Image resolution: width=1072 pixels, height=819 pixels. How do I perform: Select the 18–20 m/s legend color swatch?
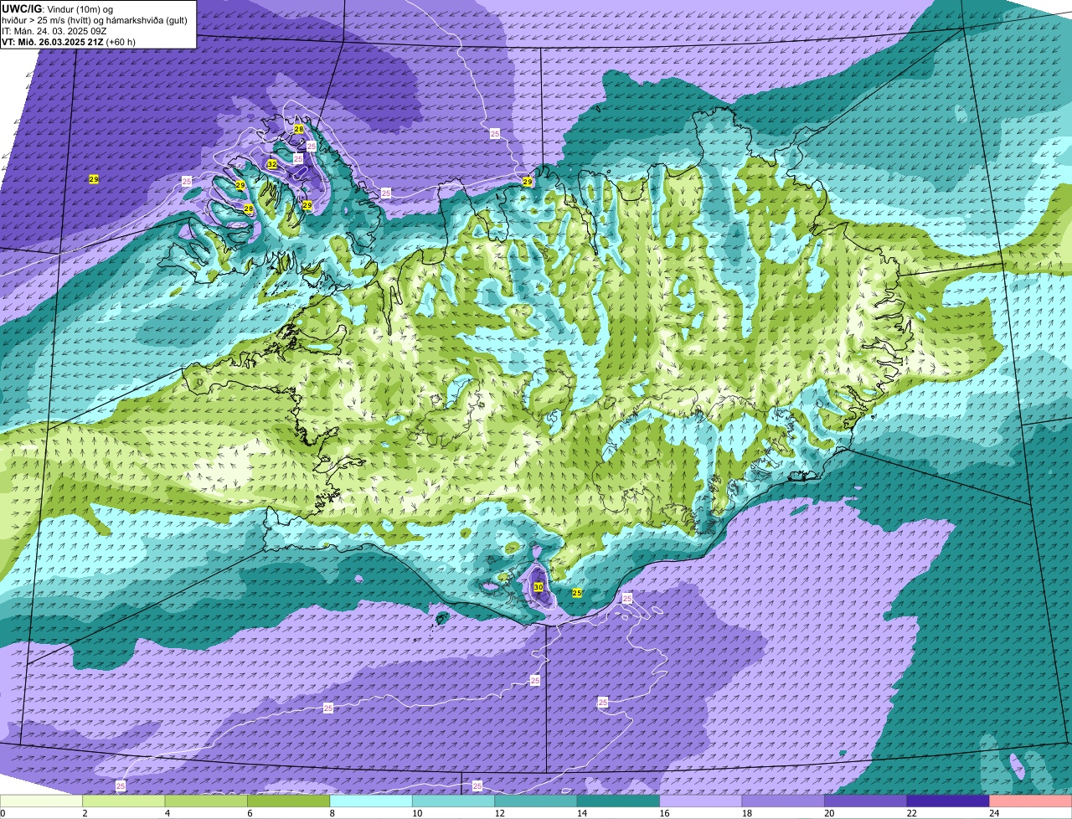click(784, 801)
